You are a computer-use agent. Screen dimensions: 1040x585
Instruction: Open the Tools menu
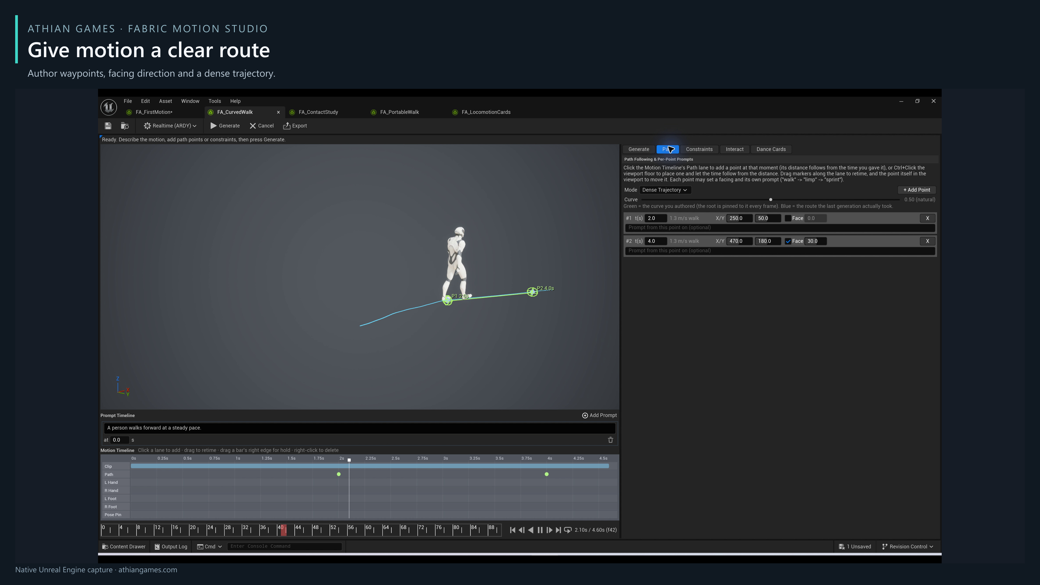point(214,101)
